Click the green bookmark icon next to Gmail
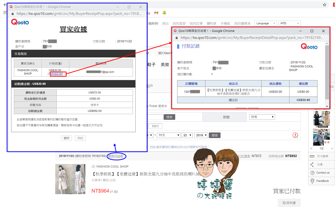This screenshot has width=335, height=207. coord(164,13)
